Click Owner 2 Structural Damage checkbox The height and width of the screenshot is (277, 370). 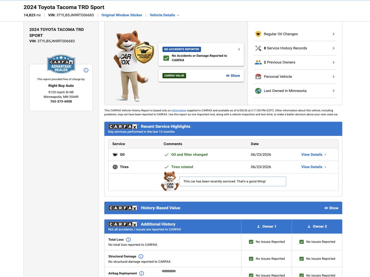click(301, 259)
